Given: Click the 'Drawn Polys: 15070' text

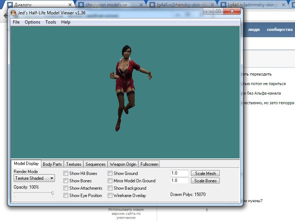Looking at the screenshot, I should click(188, 194).
